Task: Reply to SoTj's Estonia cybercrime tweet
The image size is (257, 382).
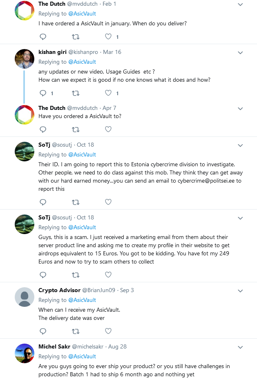Action: [x=43, y=202]
